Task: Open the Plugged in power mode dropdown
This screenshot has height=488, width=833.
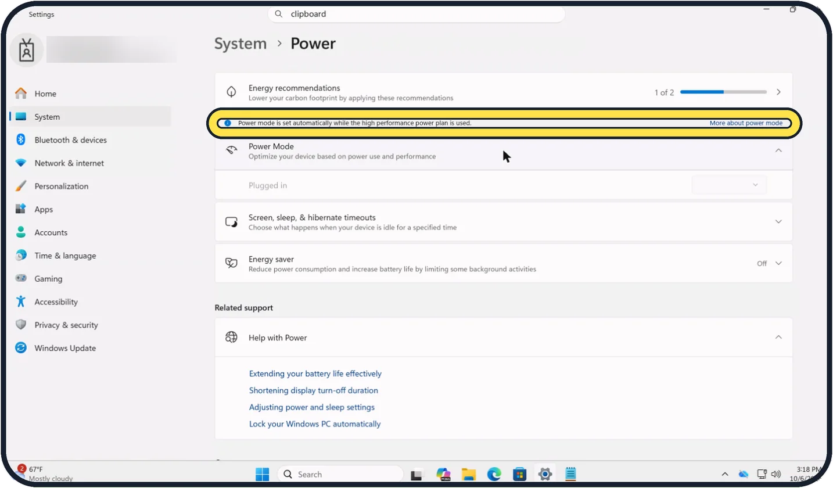Action: click(x=729, y=185)
